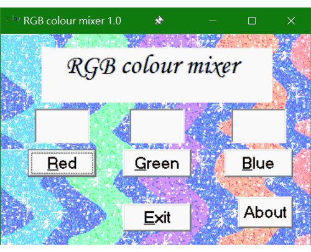Click the Green button
This screenshot has height=252, width=311.
(x=157, y=163)
